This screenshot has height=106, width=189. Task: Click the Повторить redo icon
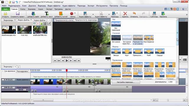[x=144, y=14]
